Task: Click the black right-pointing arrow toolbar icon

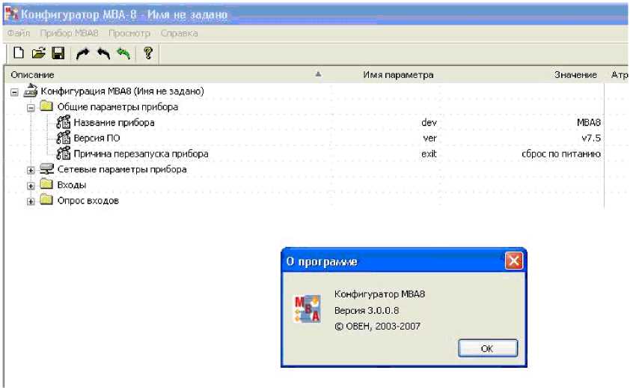Action: coord(83,53)
